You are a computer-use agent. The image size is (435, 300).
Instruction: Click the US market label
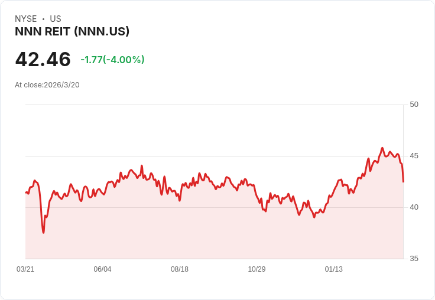pyautogui.click(x=56, y=19)
